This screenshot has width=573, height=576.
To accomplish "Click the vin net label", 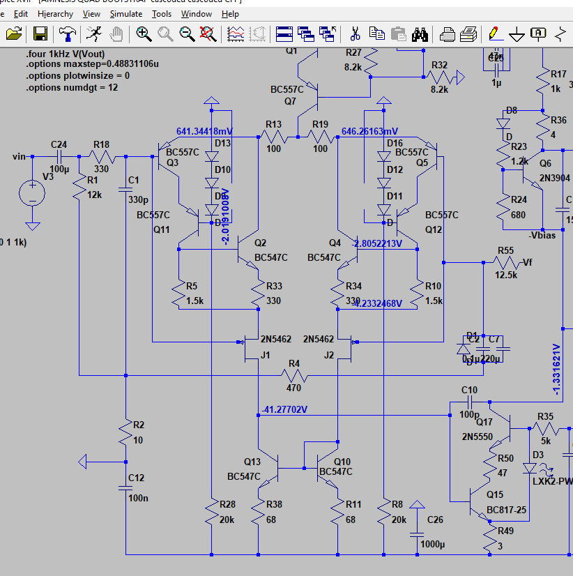I will click(19, 156).
